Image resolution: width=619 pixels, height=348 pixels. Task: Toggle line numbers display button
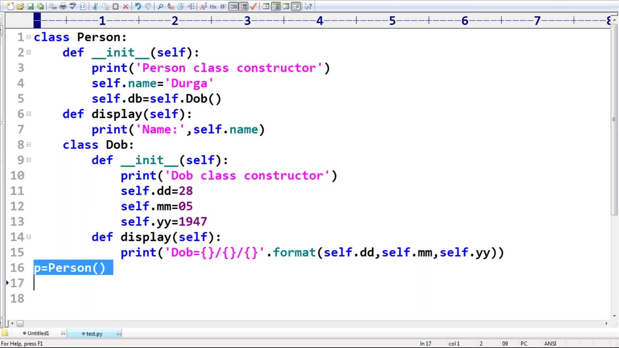pyautogui.click(x=244, y=6)
